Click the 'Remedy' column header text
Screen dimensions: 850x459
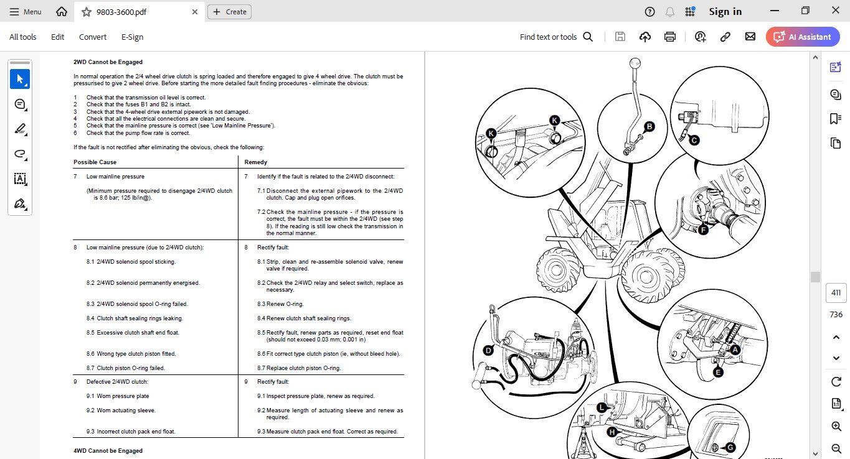point(255,162)
